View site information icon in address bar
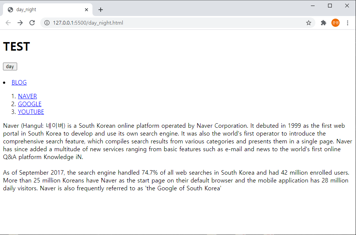The image size is (356, 235). (x=47, y=23)
